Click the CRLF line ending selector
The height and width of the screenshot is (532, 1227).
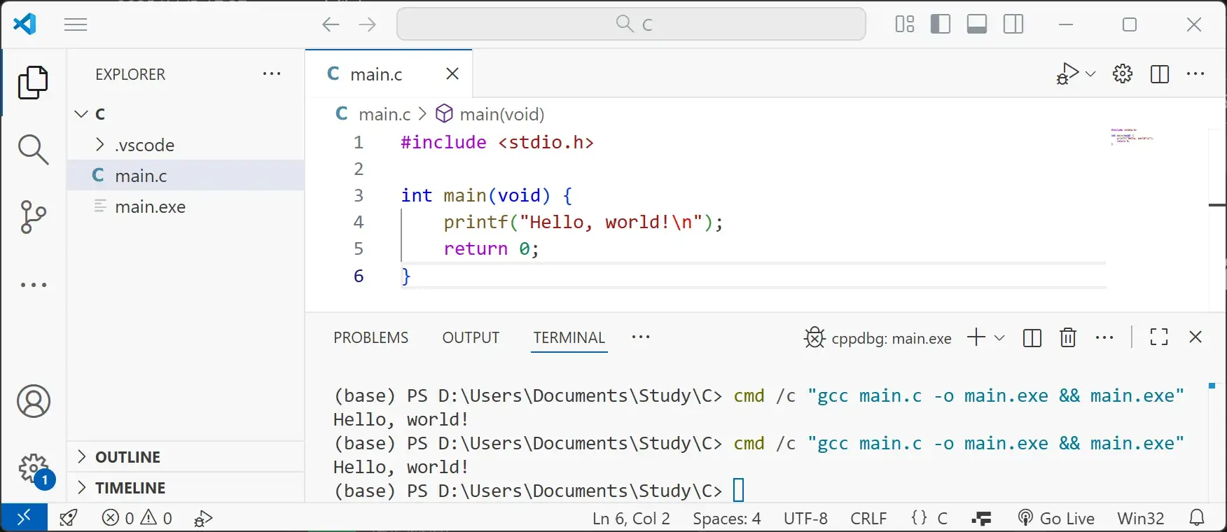tap(868, 518)
